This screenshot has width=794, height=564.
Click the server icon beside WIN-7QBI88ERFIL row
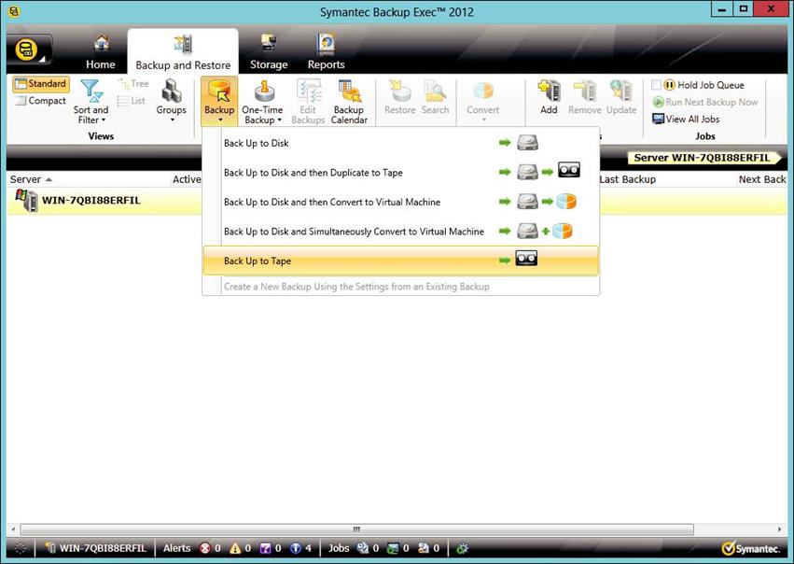tap(27, 200)
